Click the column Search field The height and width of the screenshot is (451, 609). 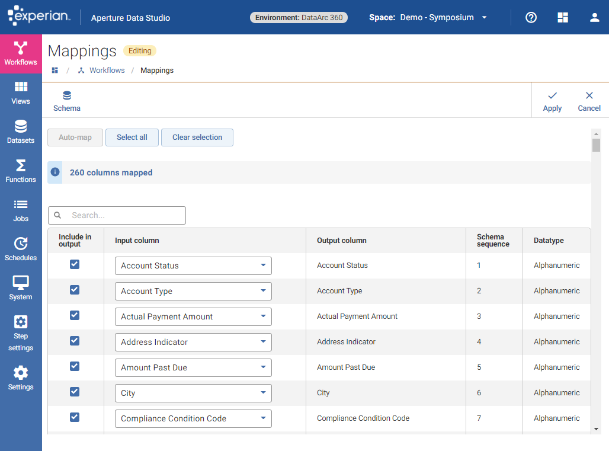coord(124,215)
